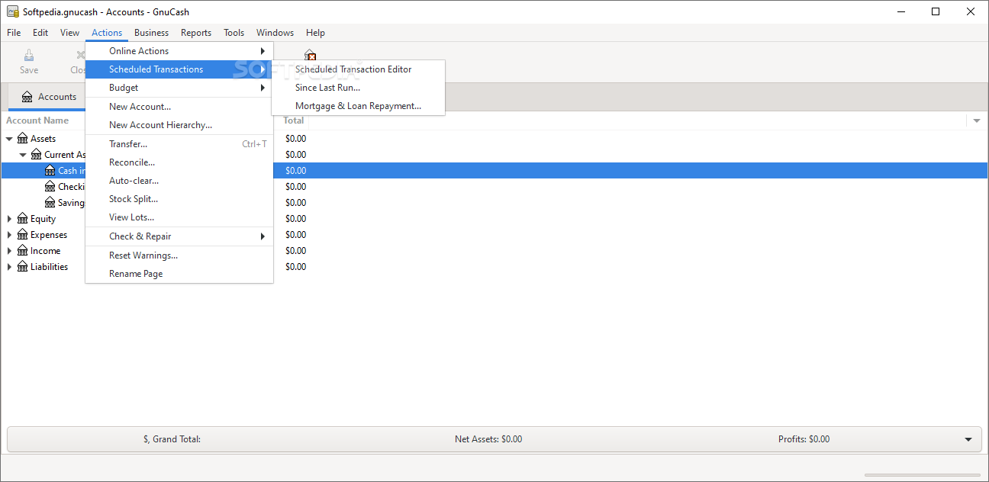Open Online Actions submenu

pos(179,51)
